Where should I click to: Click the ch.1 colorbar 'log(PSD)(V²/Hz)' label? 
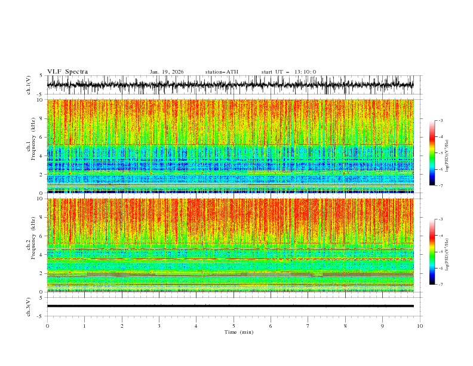[447, 156]
